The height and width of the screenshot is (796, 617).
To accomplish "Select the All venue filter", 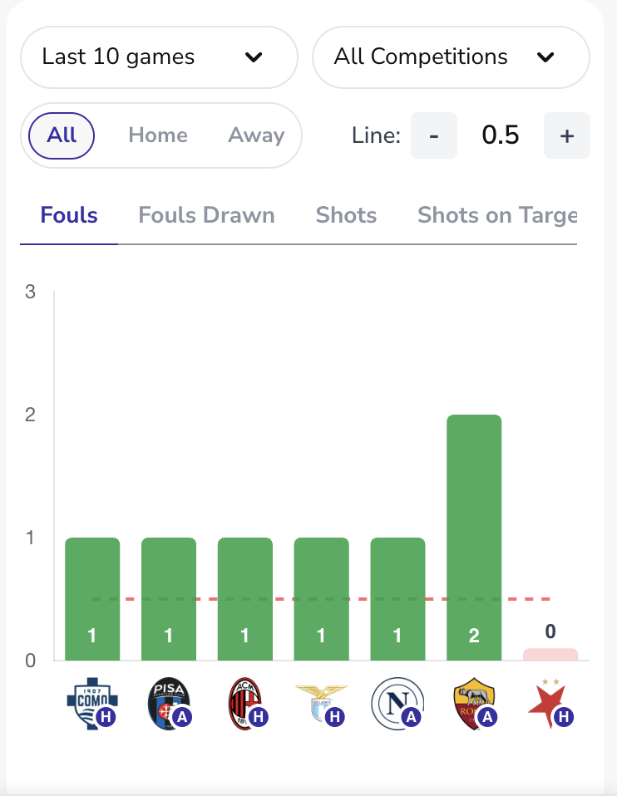I will tap(62, 135).
